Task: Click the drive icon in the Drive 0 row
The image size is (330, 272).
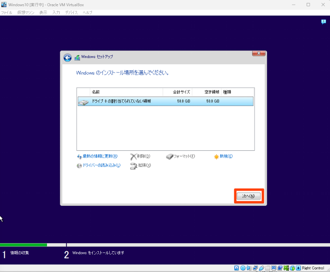Action: pyautogui.click(x=83, y=102)
